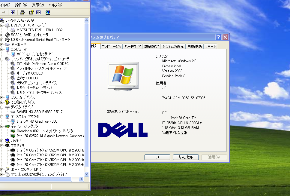Select SAMSUNG SSD PM830 disk drive
290x196 pixels.
(x=40, y=112)
